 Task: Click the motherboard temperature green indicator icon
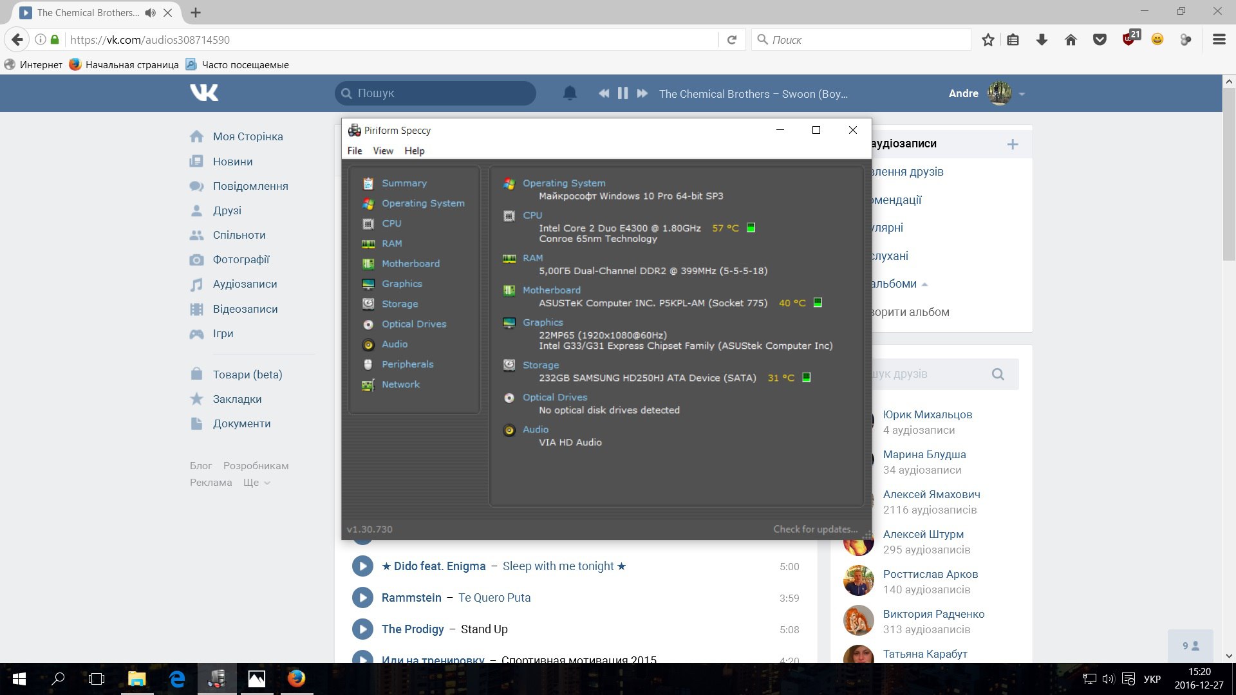point(818,302)
